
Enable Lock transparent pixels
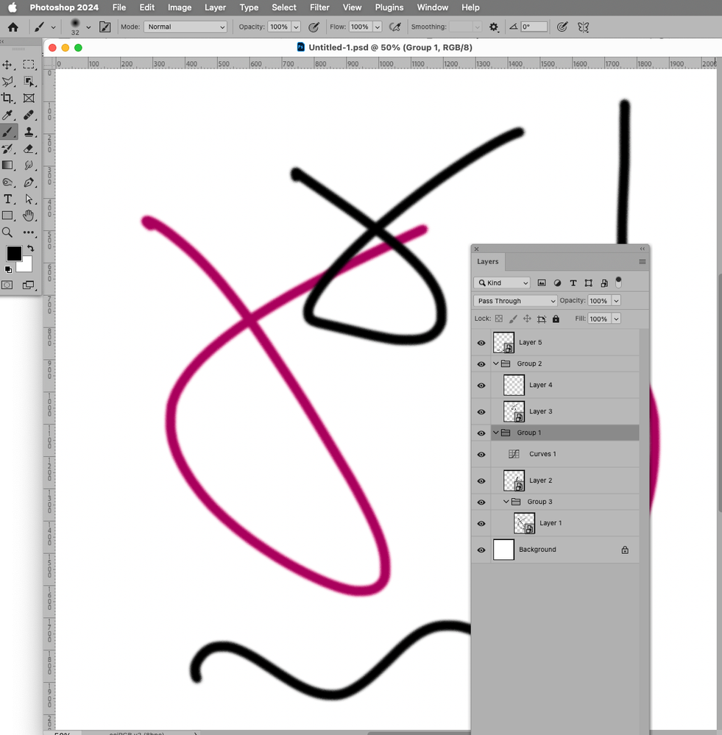tap(498, 318)
